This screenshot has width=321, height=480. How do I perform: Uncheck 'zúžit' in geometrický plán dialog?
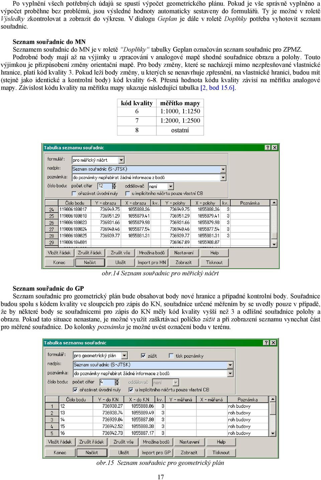click(x=143, y=356)
